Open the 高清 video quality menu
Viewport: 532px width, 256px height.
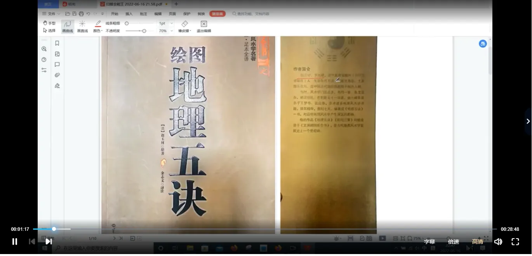(477, 242)
